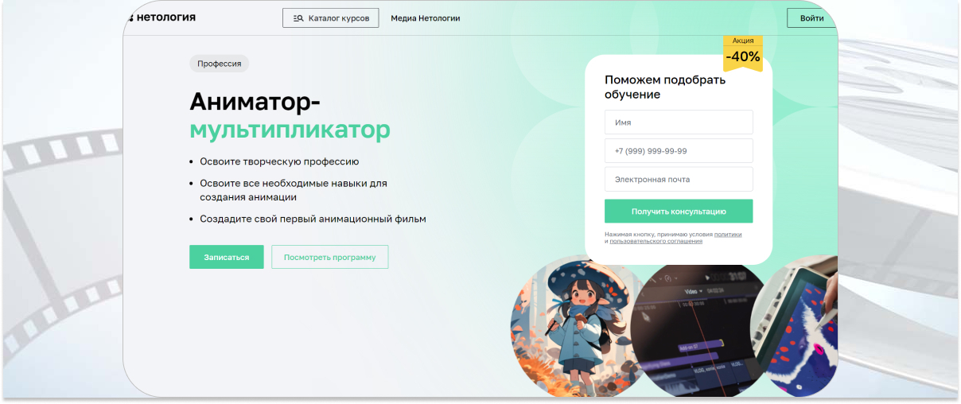
Task: Click the Акция -40% badge
Action: click(x=742, y=52)
